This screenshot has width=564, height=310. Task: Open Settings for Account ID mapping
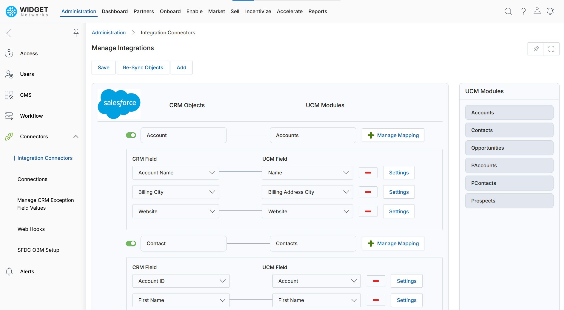(x=406, y=281)
